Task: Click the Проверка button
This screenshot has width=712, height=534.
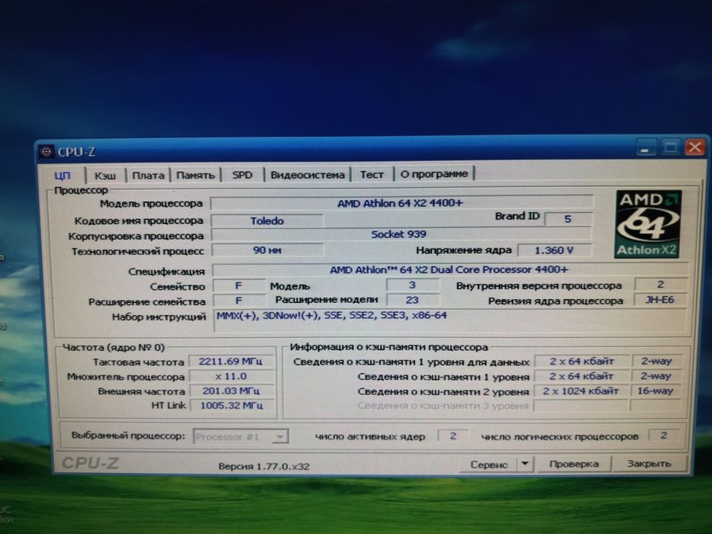Action: point(574,464)
